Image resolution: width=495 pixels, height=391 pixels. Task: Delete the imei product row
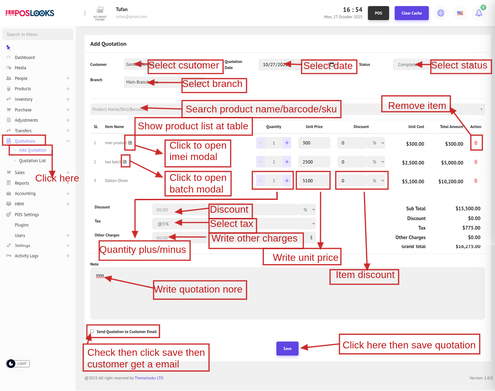[476, 143]
